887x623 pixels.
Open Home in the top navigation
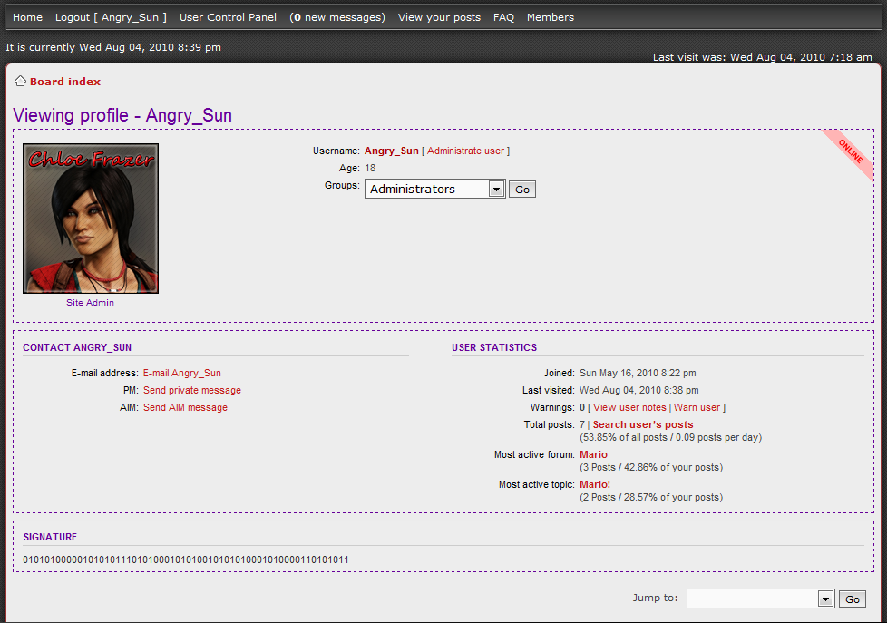[27, 17]
